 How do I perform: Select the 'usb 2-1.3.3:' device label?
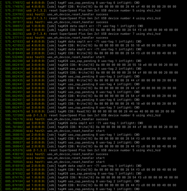[37, 115]
